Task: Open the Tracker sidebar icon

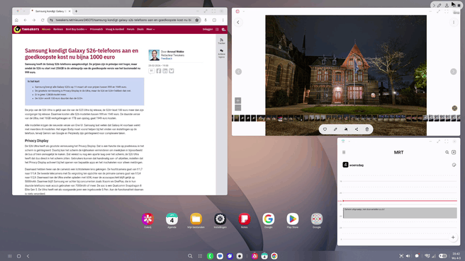Action: pyautogui.click(x=222, y=41)
